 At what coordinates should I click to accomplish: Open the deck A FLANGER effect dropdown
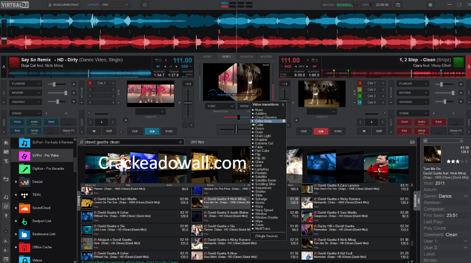coord(25,84)
